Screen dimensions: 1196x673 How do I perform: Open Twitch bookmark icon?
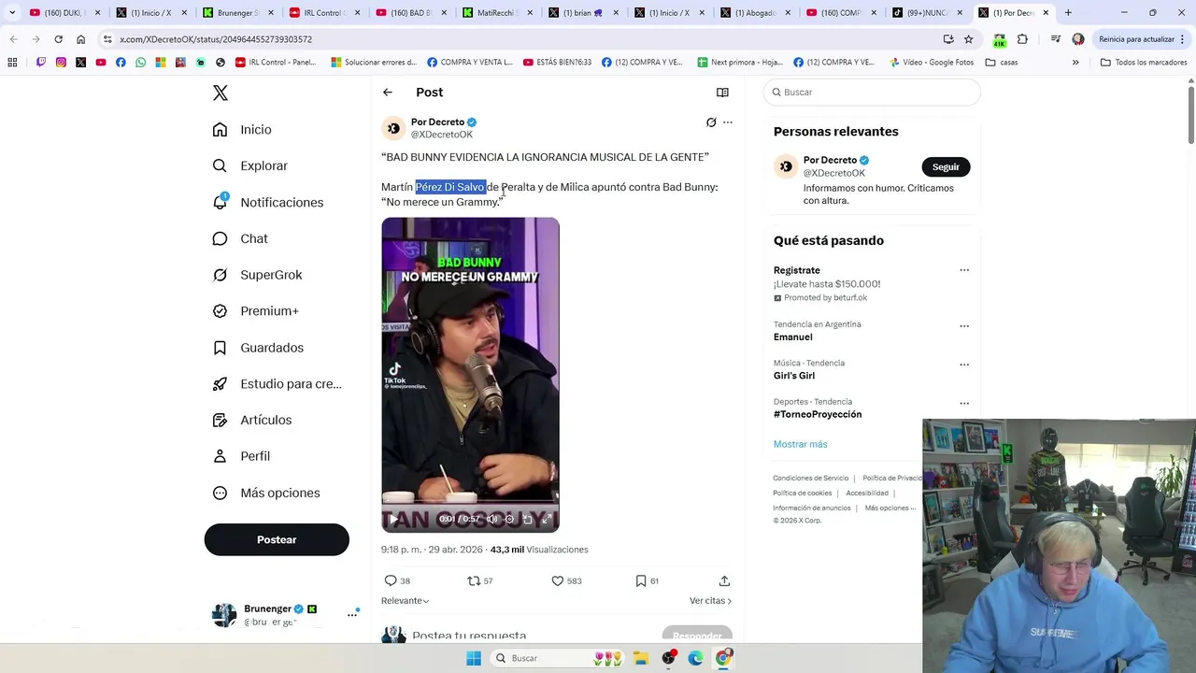(41, 63)
